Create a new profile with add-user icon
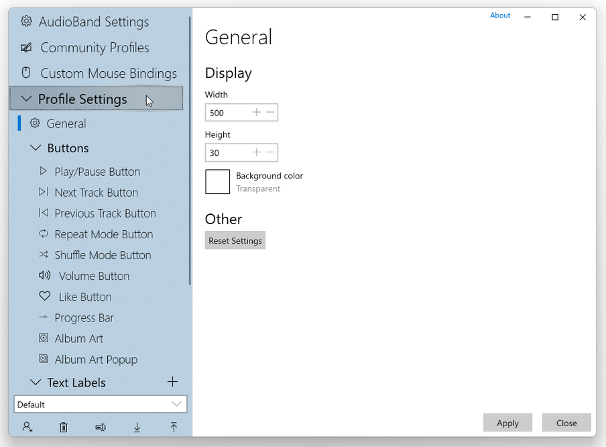This screenshot has width=606, height=447. 27,427
